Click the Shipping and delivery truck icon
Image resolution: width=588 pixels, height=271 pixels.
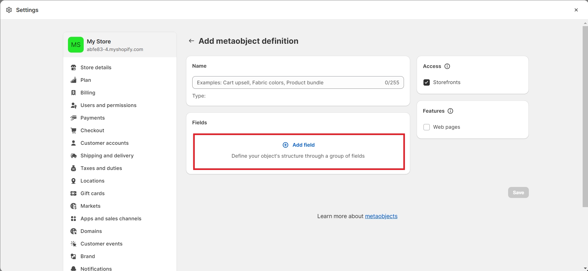point(73,156)
